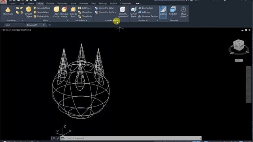This screenshot has width=253, height=142.
Task: Click the Close Hole icon
Action: (79, 16)
